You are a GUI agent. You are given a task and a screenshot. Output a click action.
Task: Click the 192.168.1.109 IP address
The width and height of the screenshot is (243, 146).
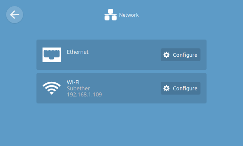point(84,94)
